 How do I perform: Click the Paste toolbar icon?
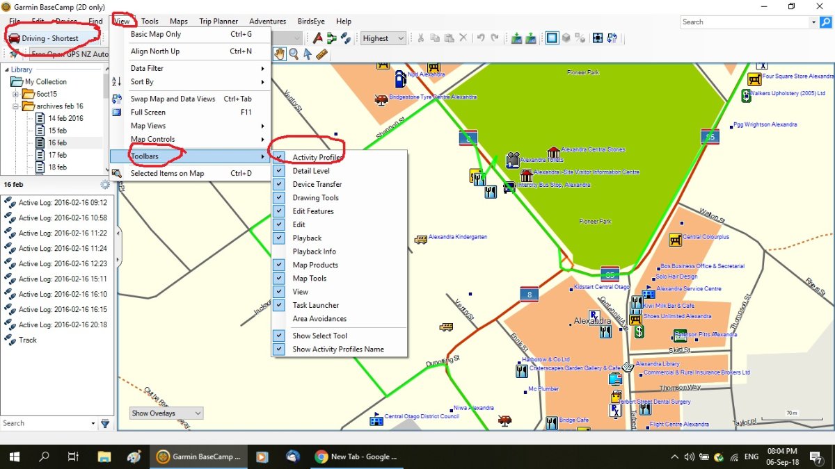(x=449, y=38)
